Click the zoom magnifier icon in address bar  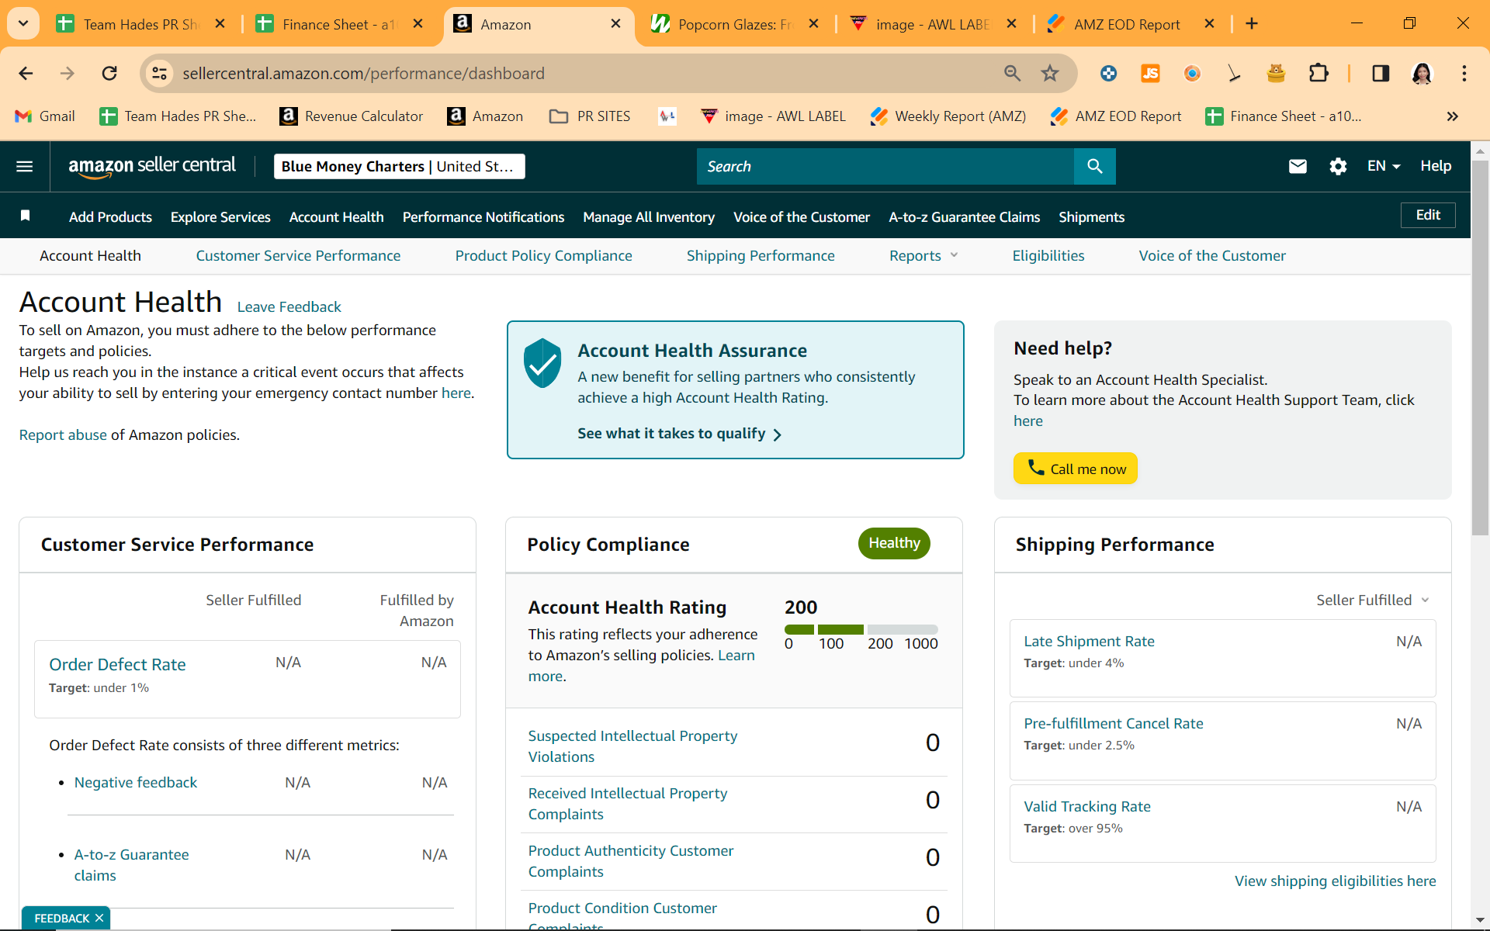click(x=1012, y=73)
